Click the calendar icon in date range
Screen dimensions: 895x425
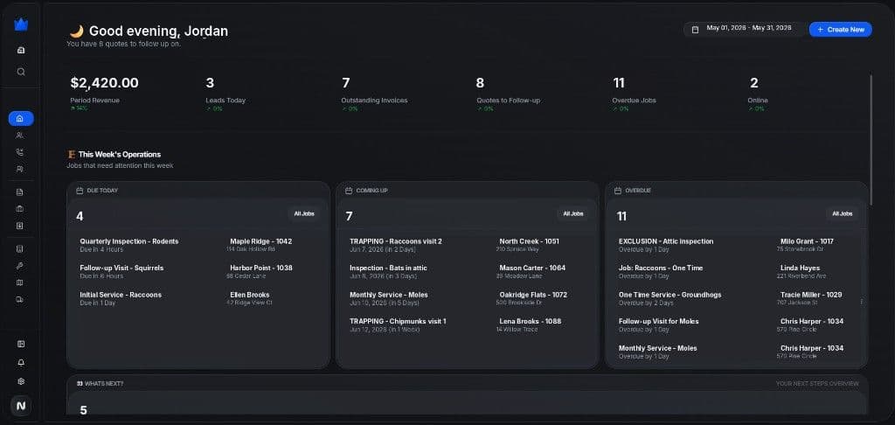[x=695, y=29]
